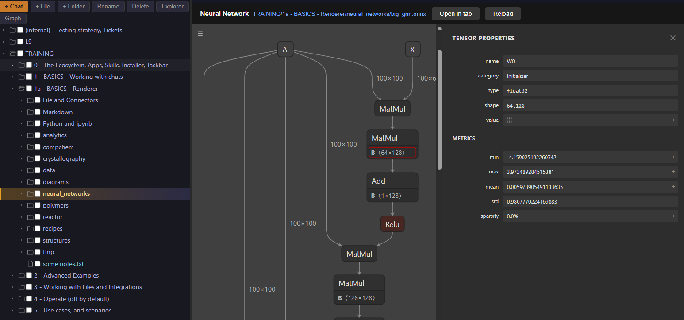Viewport: 684px width, 320px height.
Task: Click the folder icon of L9
Action: [x=12, y=42]
